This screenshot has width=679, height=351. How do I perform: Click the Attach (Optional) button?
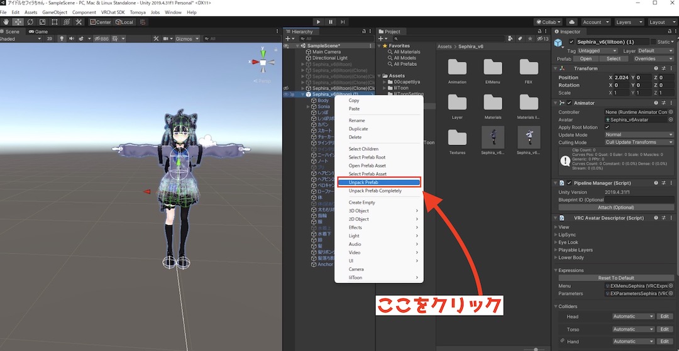tap(616, 208)
